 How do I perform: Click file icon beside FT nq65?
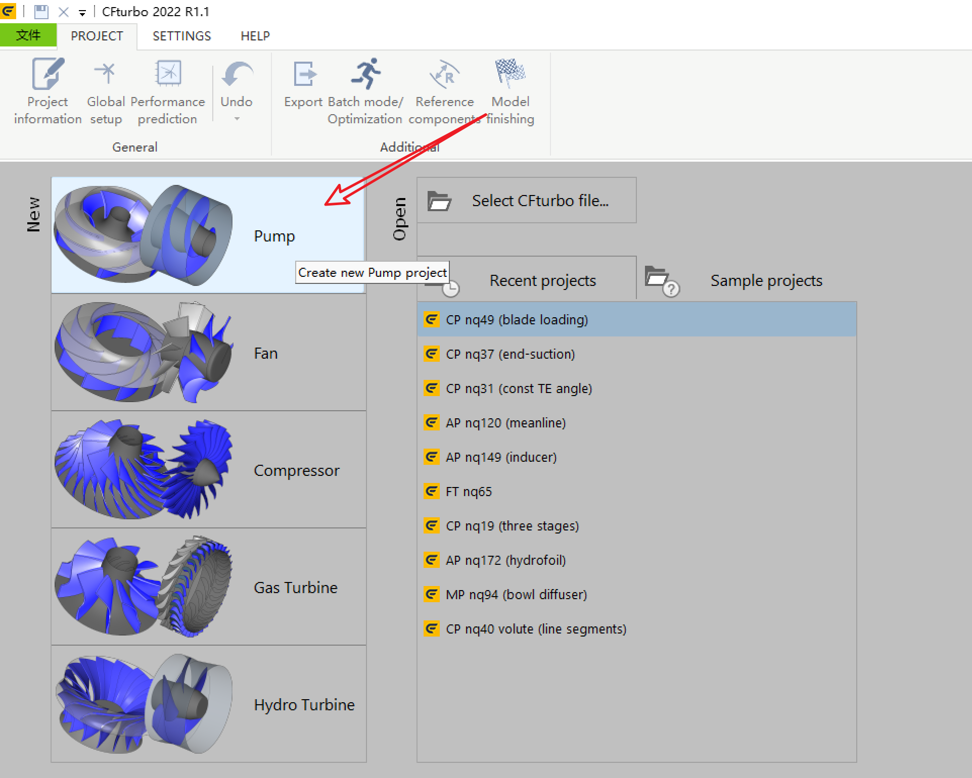(x=431, y=491)
